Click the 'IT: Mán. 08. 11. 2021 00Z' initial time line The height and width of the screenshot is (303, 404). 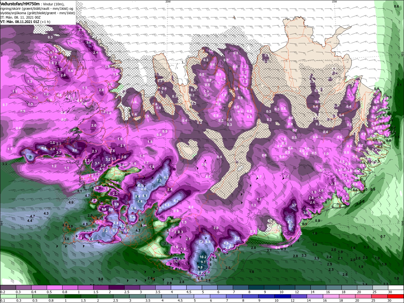click(21, 17)
